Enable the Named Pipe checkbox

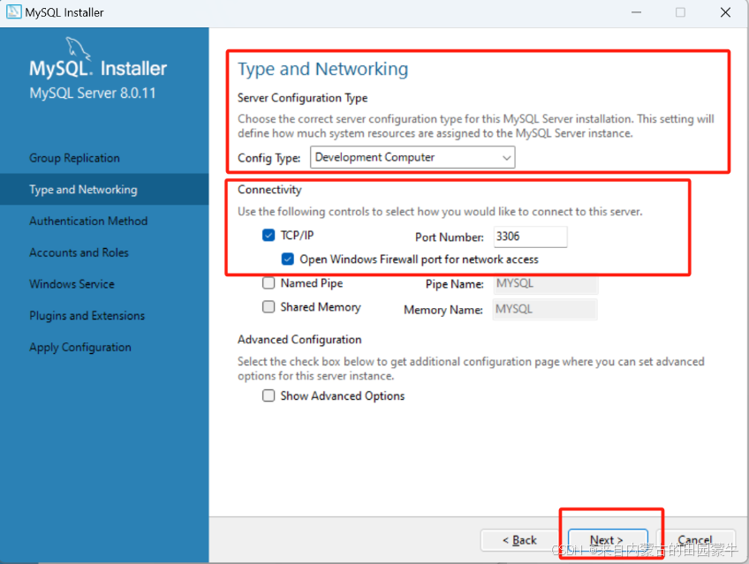tap(269, 283)
